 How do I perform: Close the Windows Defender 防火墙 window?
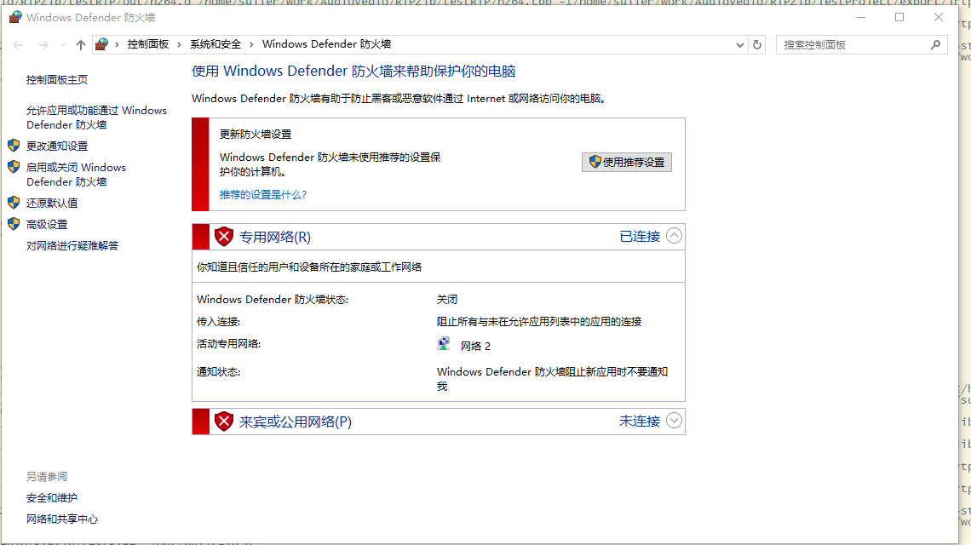pyautogui.click(x=938, y=17)
